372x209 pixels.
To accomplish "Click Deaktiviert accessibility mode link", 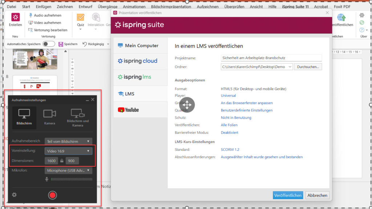I will [x=230, y=132].
